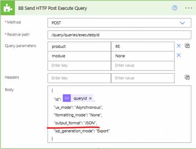
Task: Click the action title BB Send HTTP Post Execute Query
Action: pos(53,8)
